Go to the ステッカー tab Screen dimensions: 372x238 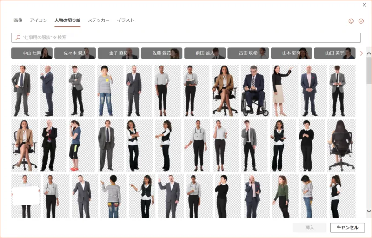[x=99, y=20]
